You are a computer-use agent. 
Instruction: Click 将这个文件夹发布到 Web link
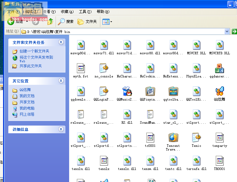coord(36,59)
